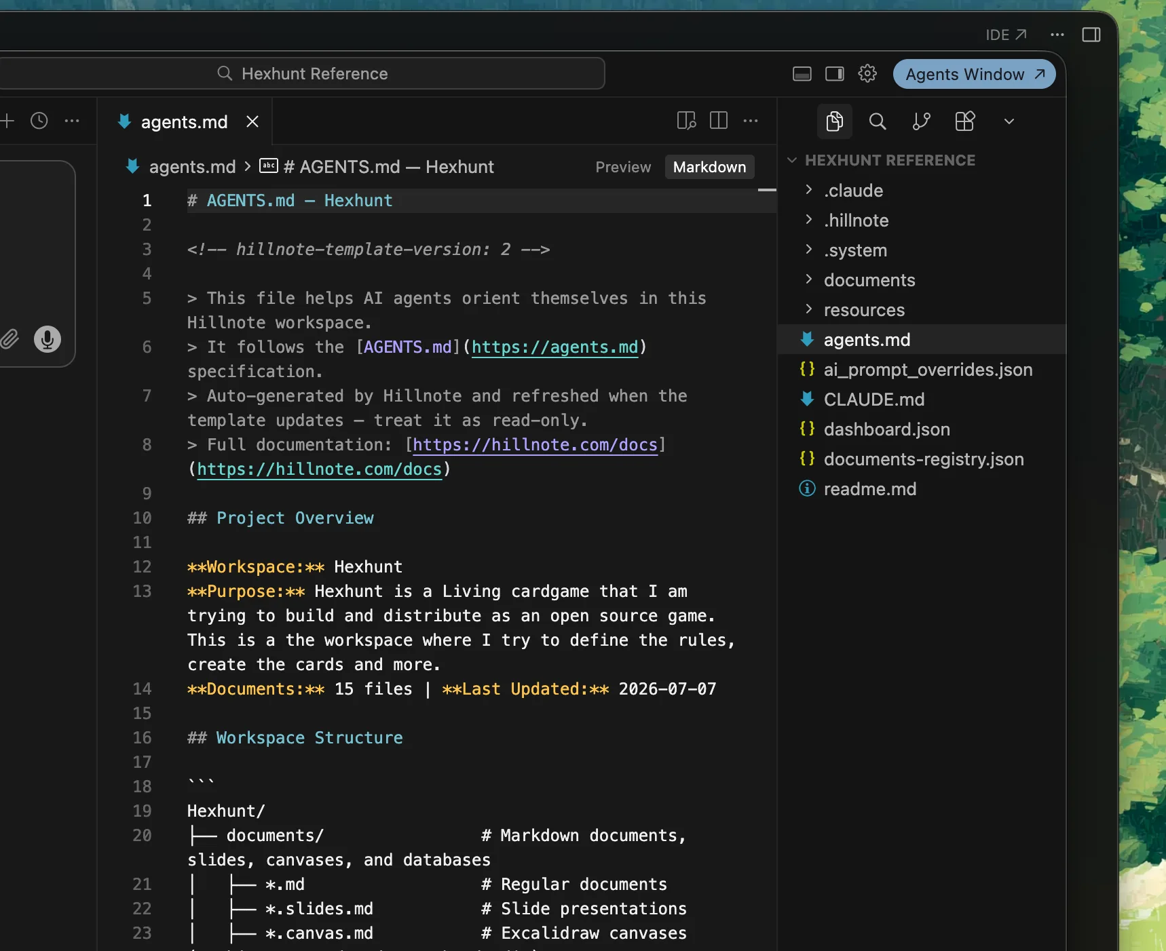This screenshot has height=951, width=1166.
Task: Open readme.md file
Action: coord(870,489)
